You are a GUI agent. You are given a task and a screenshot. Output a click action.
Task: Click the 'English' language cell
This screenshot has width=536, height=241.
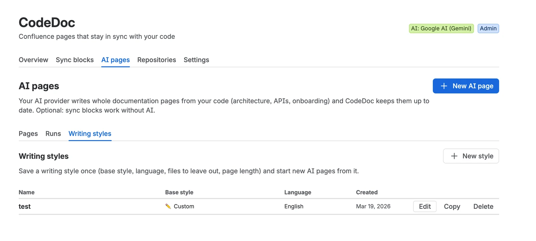point(294,206)
